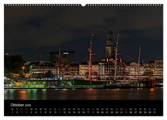Choose date 7 in October
Screen dimensions: 167x120
pos(41,112)
